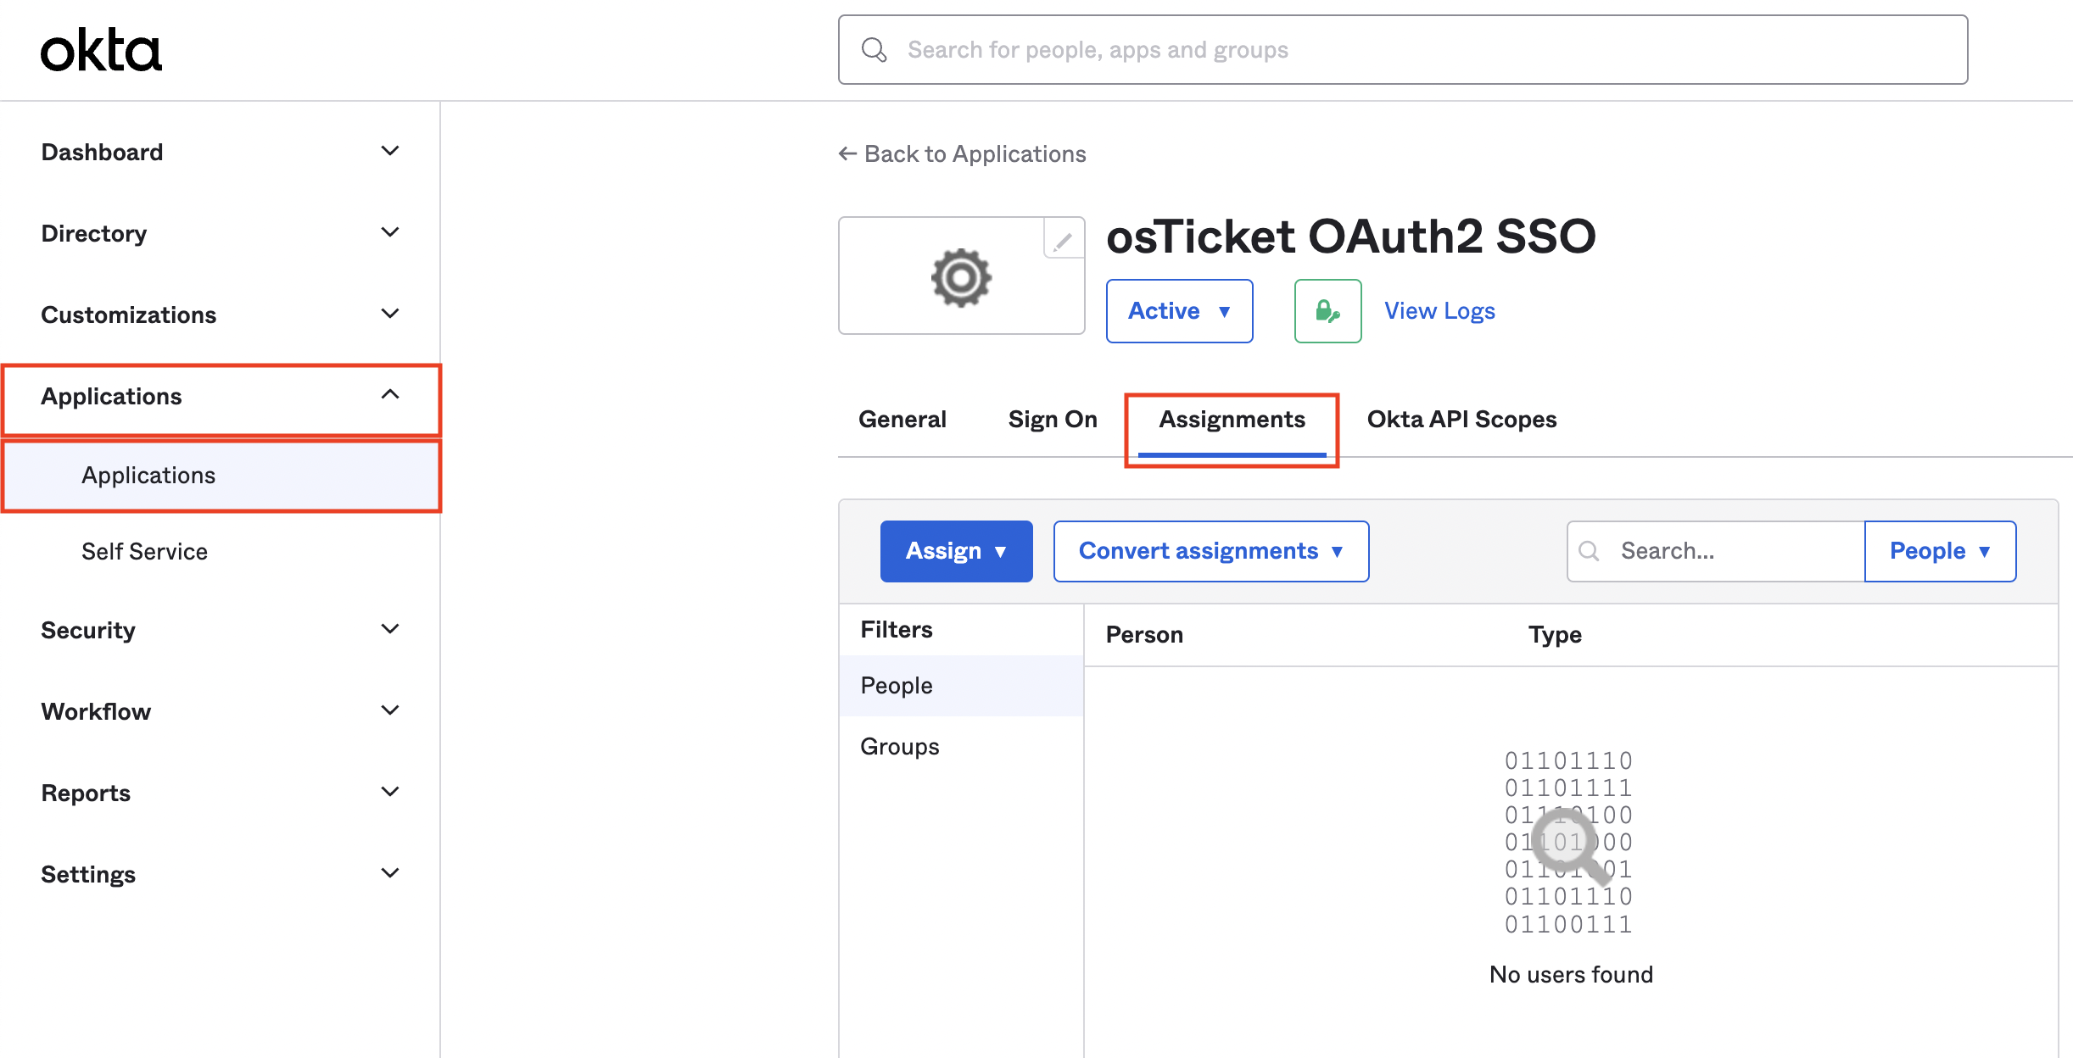Focus the people, apps and groups search field
Screen dimensions: 2073x1058
1425,50
